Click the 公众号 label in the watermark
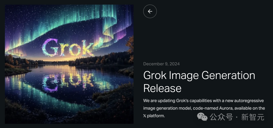This screenshot has width=273, height=128. 221,117
